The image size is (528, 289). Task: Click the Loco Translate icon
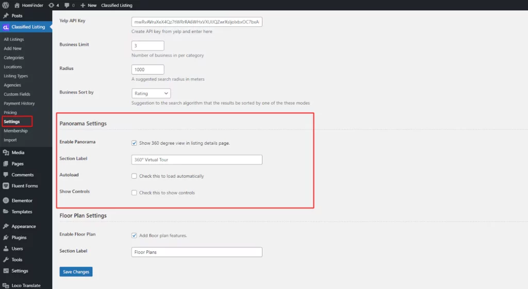pos(6,285)
